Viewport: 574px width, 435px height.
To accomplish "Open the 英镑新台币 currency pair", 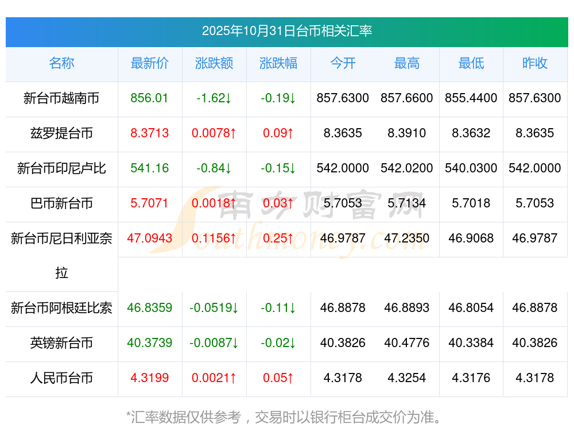I will pyautogui.click(x=61, y=343).
